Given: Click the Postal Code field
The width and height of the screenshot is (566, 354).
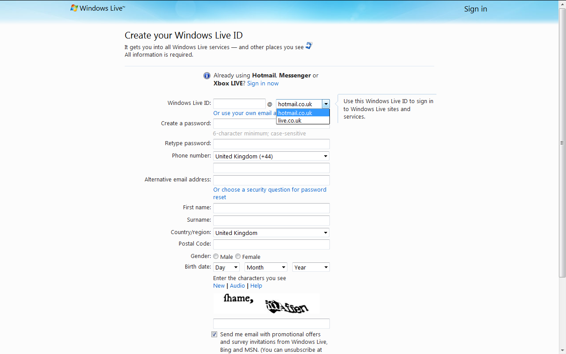Looking at the screenshot, I should tap(272, 244).
